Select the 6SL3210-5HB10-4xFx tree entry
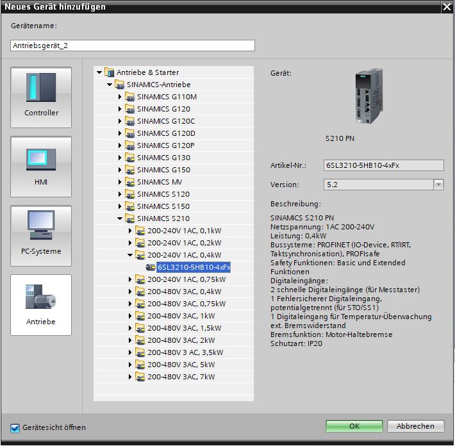Viewport: 455px width, 446px height. pyautogui.click(x=194, y=267)
